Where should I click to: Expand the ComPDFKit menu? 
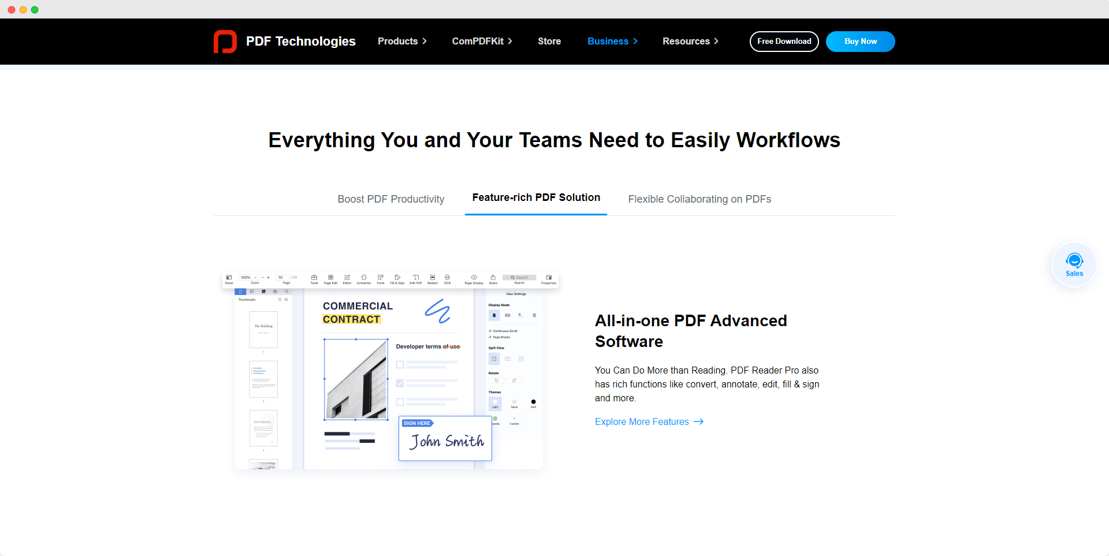pos(482,42)
